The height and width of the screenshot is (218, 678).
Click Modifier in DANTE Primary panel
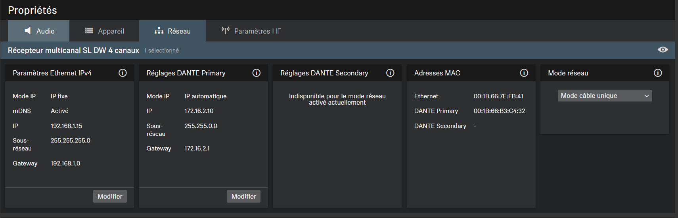pos(243,196)
